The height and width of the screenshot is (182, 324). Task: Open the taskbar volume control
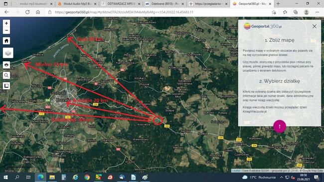[x=293, y=177]
